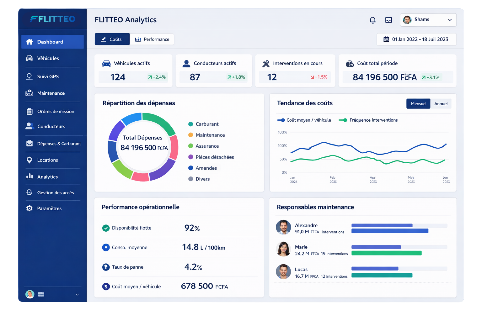Click the tools icon on Interventions en cours
This screenshot has height=321, width=482.
(x=266, y=64)
